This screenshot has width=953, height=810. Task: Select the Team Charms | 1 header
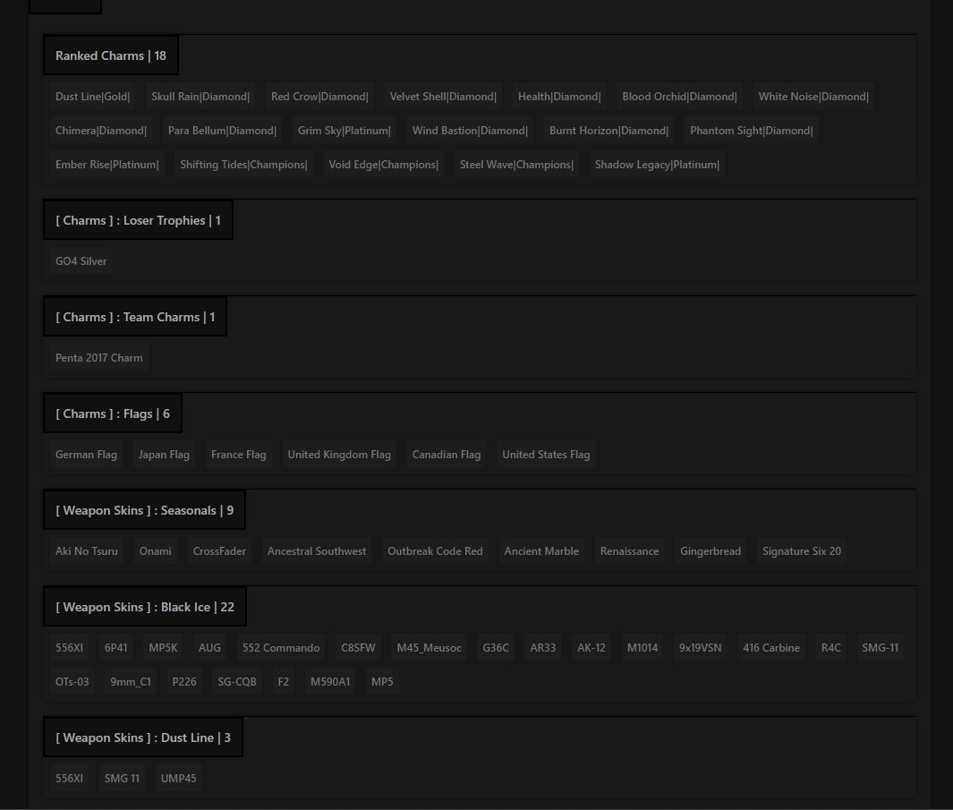pyautogui.click(x=135, y=317)
